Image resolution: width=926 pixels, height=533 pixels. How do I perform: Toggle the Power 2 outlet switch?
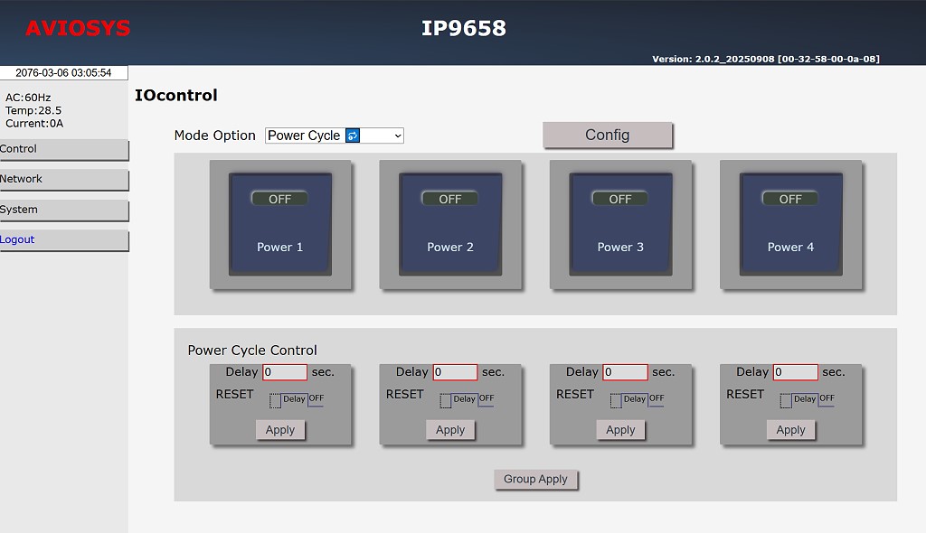449,223
